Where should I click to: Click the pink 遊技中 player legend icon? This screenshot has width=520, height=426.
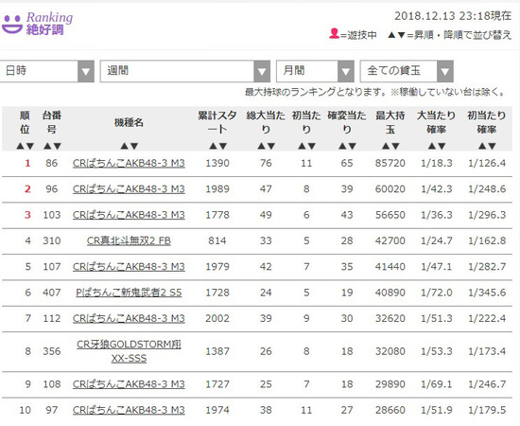(x=334, y=33)
